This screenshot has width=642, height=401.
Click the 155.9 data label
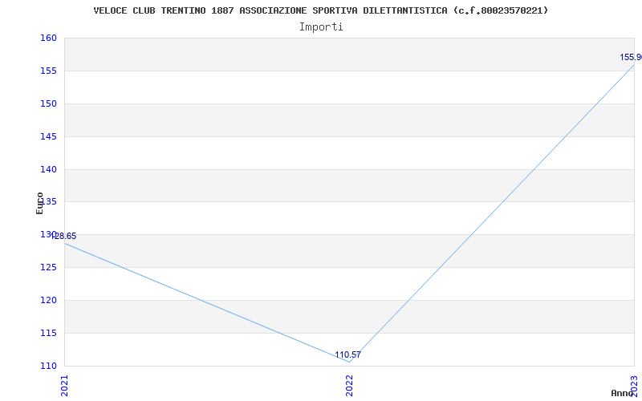631,57
